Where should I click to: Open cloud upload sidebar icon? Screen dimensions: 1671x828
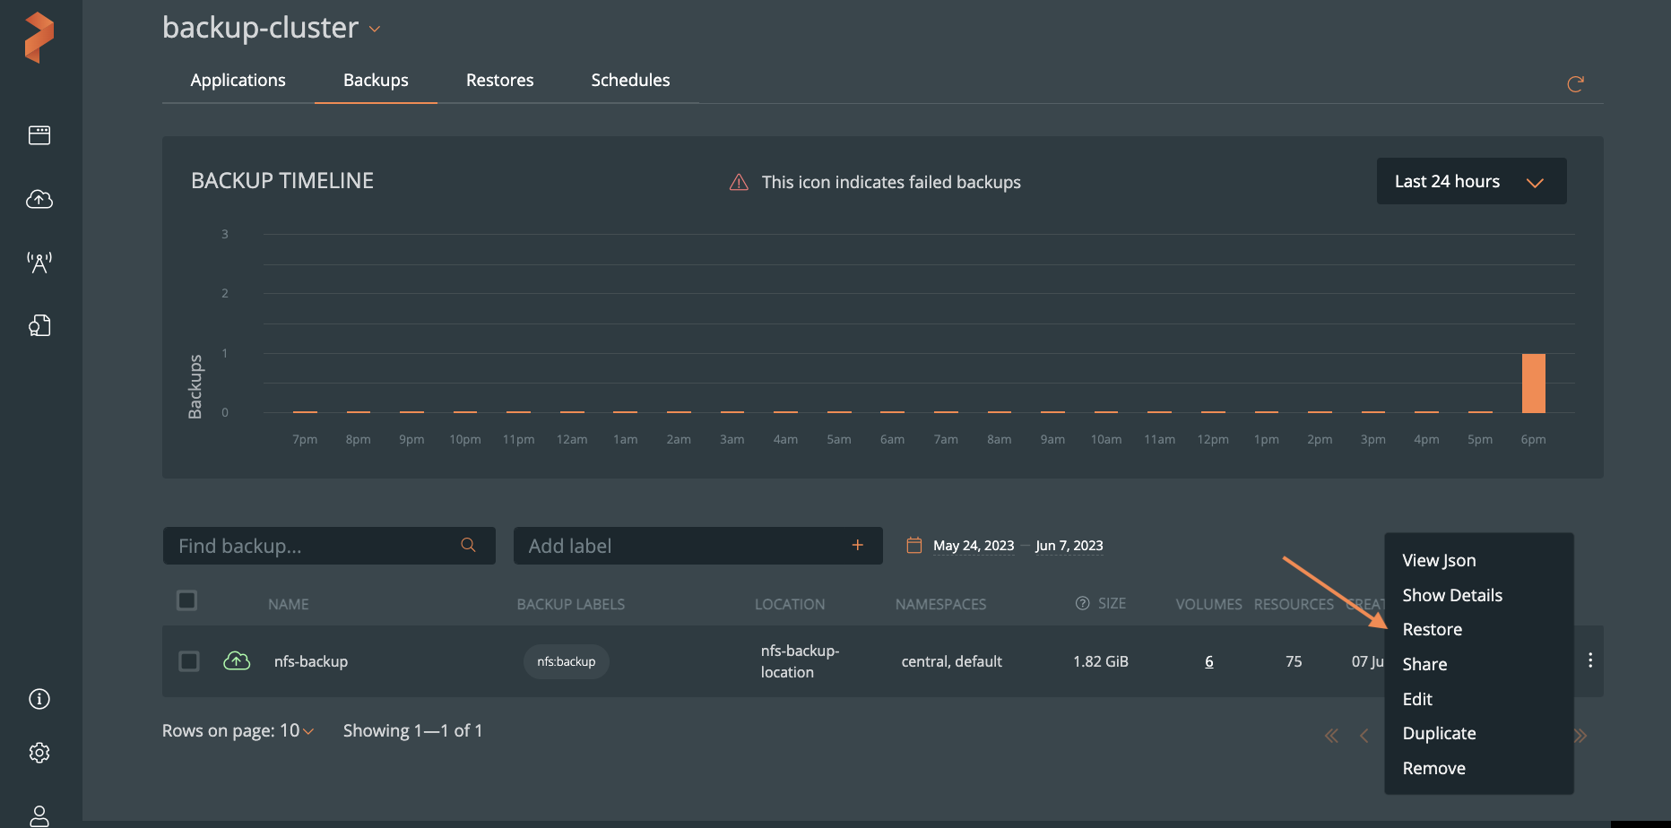pyautogui.click(x=39, y=199)
